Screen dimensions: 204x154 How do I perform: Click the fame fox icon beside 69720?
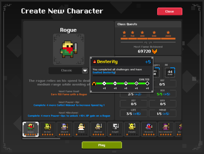154,51
